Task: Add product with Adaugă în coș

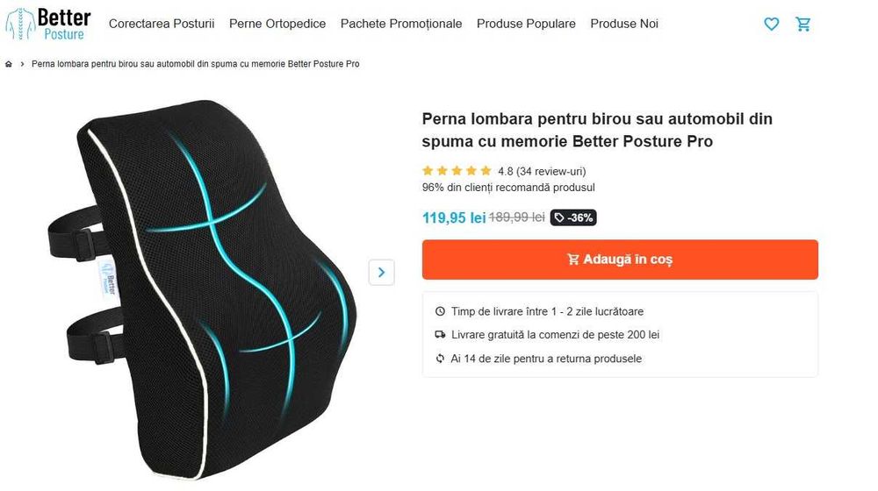Action: 620,260
